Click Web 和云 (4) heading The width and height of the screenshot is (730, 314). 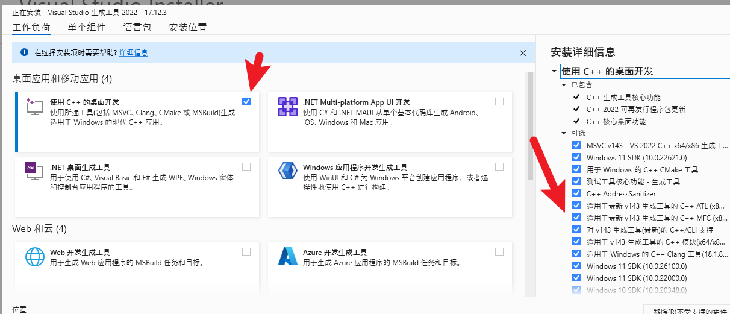click(39, 229)
